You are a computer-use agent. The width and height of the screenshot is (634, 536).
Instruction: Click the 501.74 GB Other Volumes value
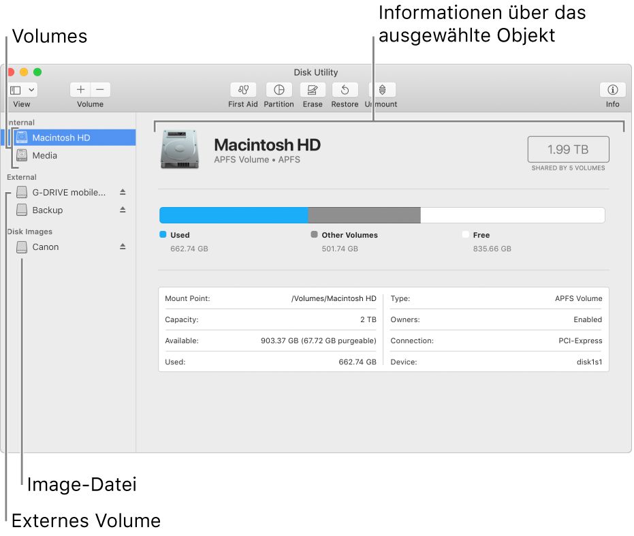[x=340, y=249]
